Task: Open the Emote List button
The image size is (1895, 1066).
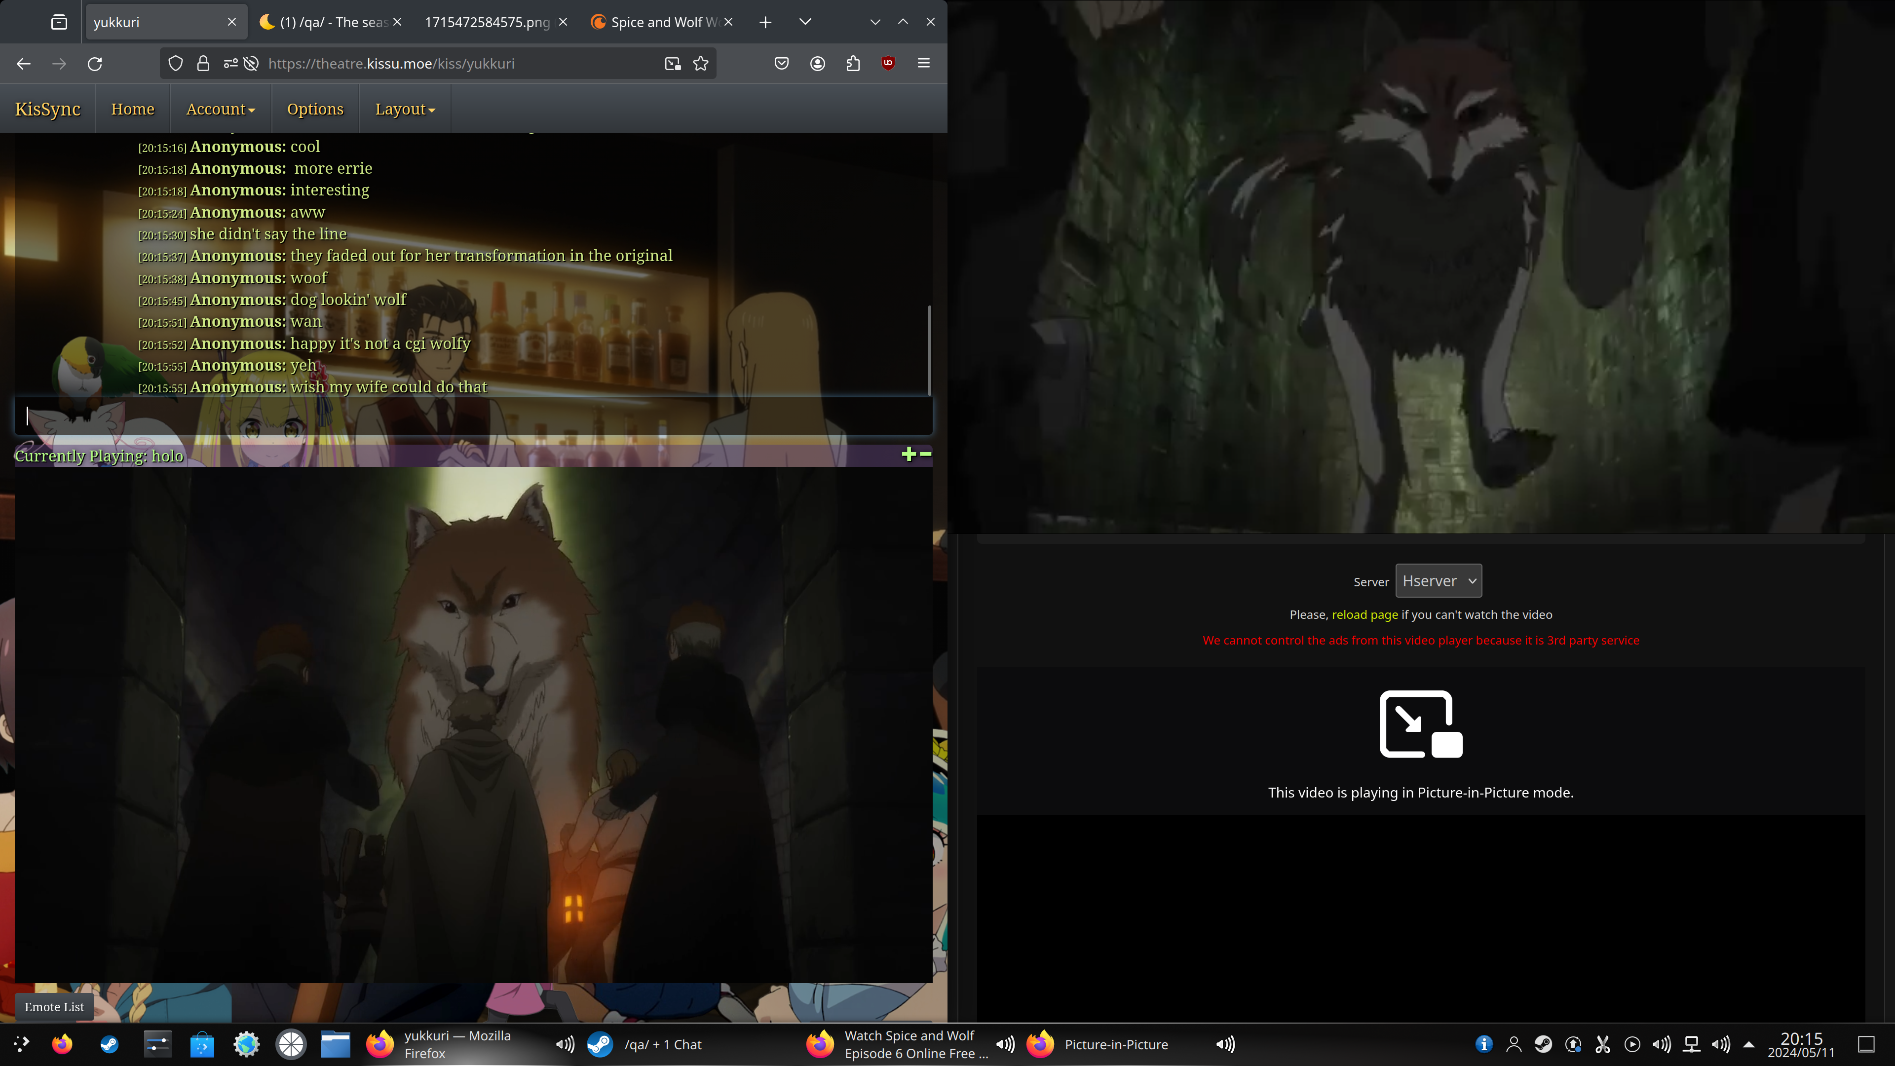Action: point(54,1006)
